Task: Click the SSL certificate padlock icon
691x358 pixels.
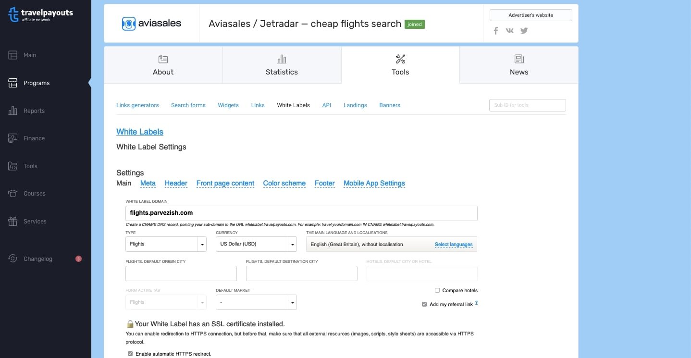Action: [x=130, y=324]
